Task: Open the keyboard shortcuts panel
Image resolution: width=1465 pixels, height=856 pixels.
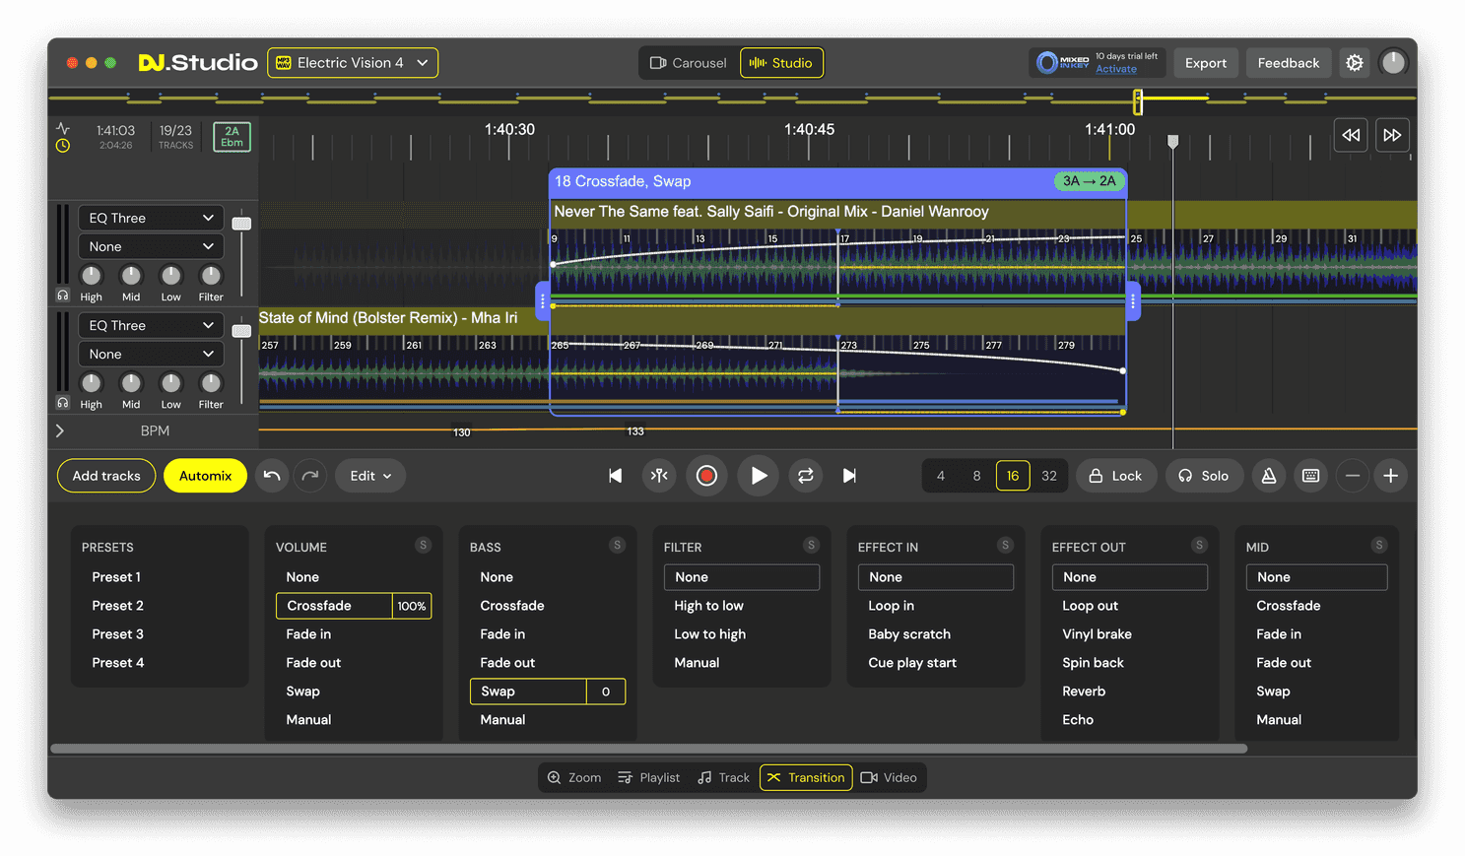Action: (1310, 476)
